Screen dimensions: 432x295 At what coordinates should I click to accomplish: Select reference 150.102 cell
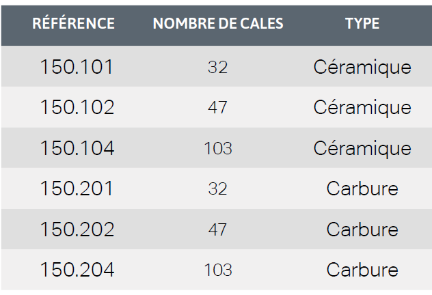tap(77, 107)
